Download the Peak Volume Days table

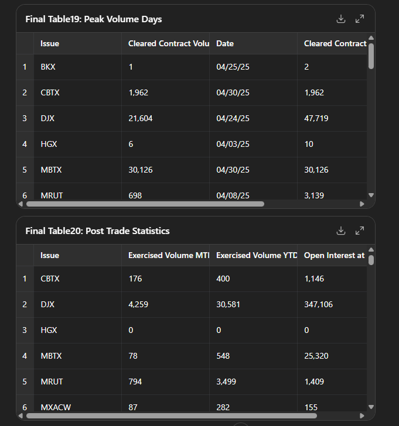click(341, 19)
